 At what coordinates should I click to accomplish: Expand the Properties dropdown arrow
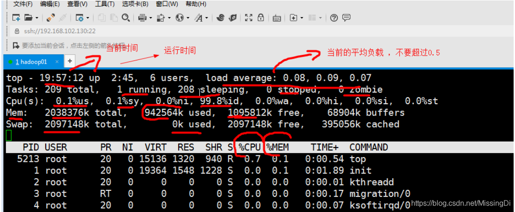click(x=87, y=18)
